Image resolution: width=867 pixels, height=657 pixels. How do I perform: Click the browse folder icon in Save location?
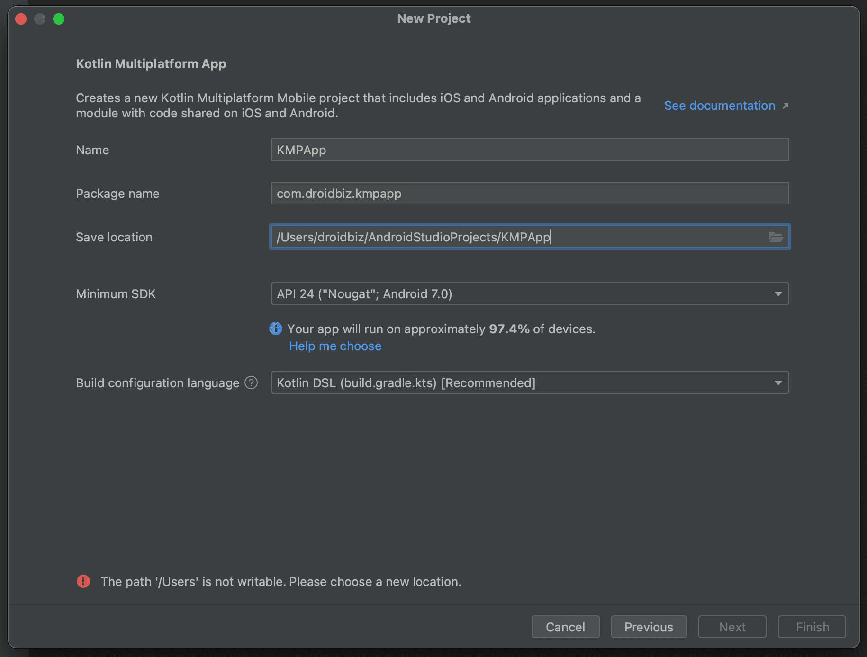776,237
